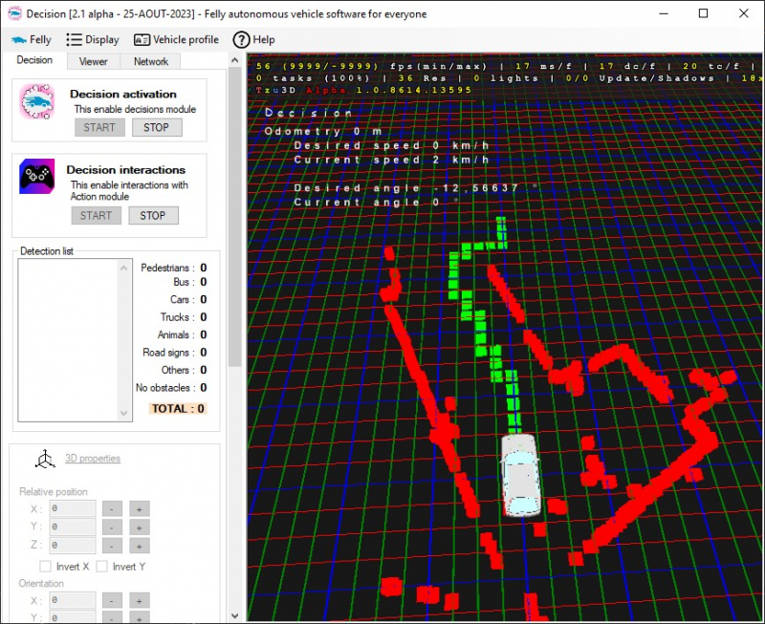The width and height of the screenshot is (765, 624).
Task: Click the Vehicle profile card icon
Action: pos(142,40)
